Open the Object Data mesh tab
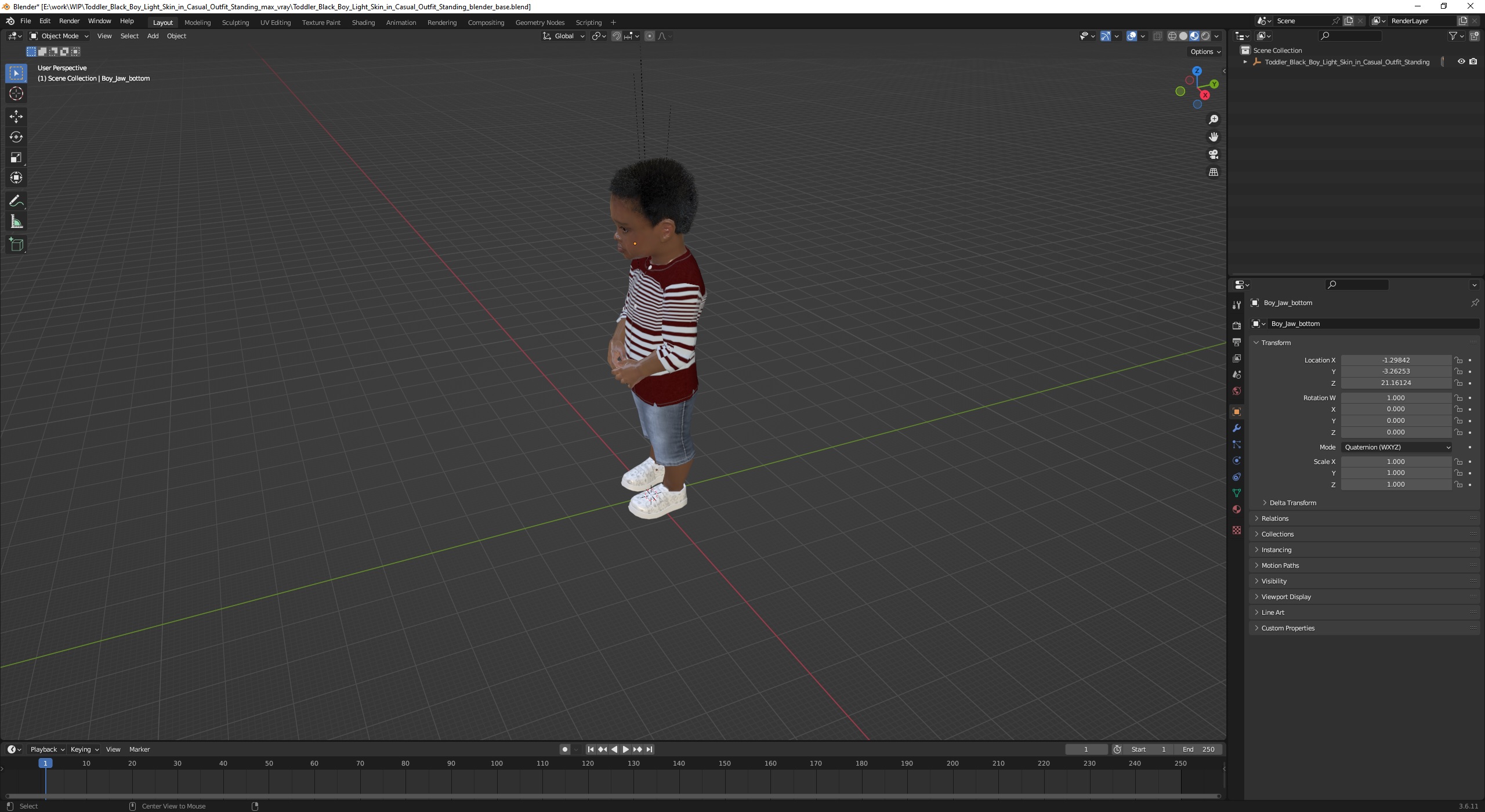 coord(1237,493)
